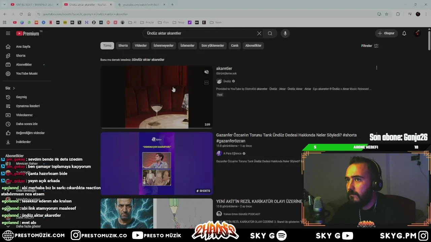This screenshot has height=242, width=431.
Task: Open the Chrome extensions puzzle icon
Action: (x=398, y=14)
